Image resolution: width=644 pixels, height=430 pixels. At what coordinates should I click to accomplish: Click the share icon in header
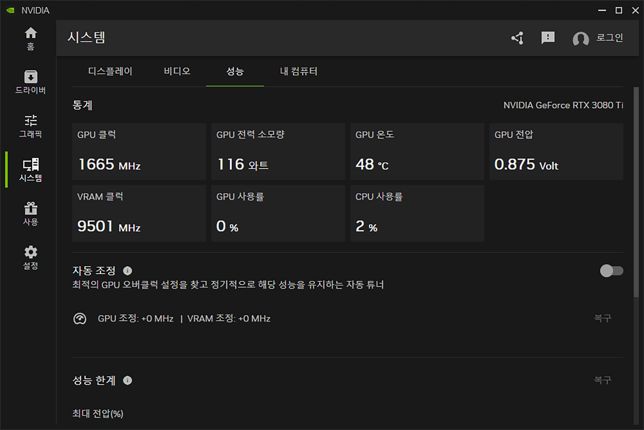(517, 38)
